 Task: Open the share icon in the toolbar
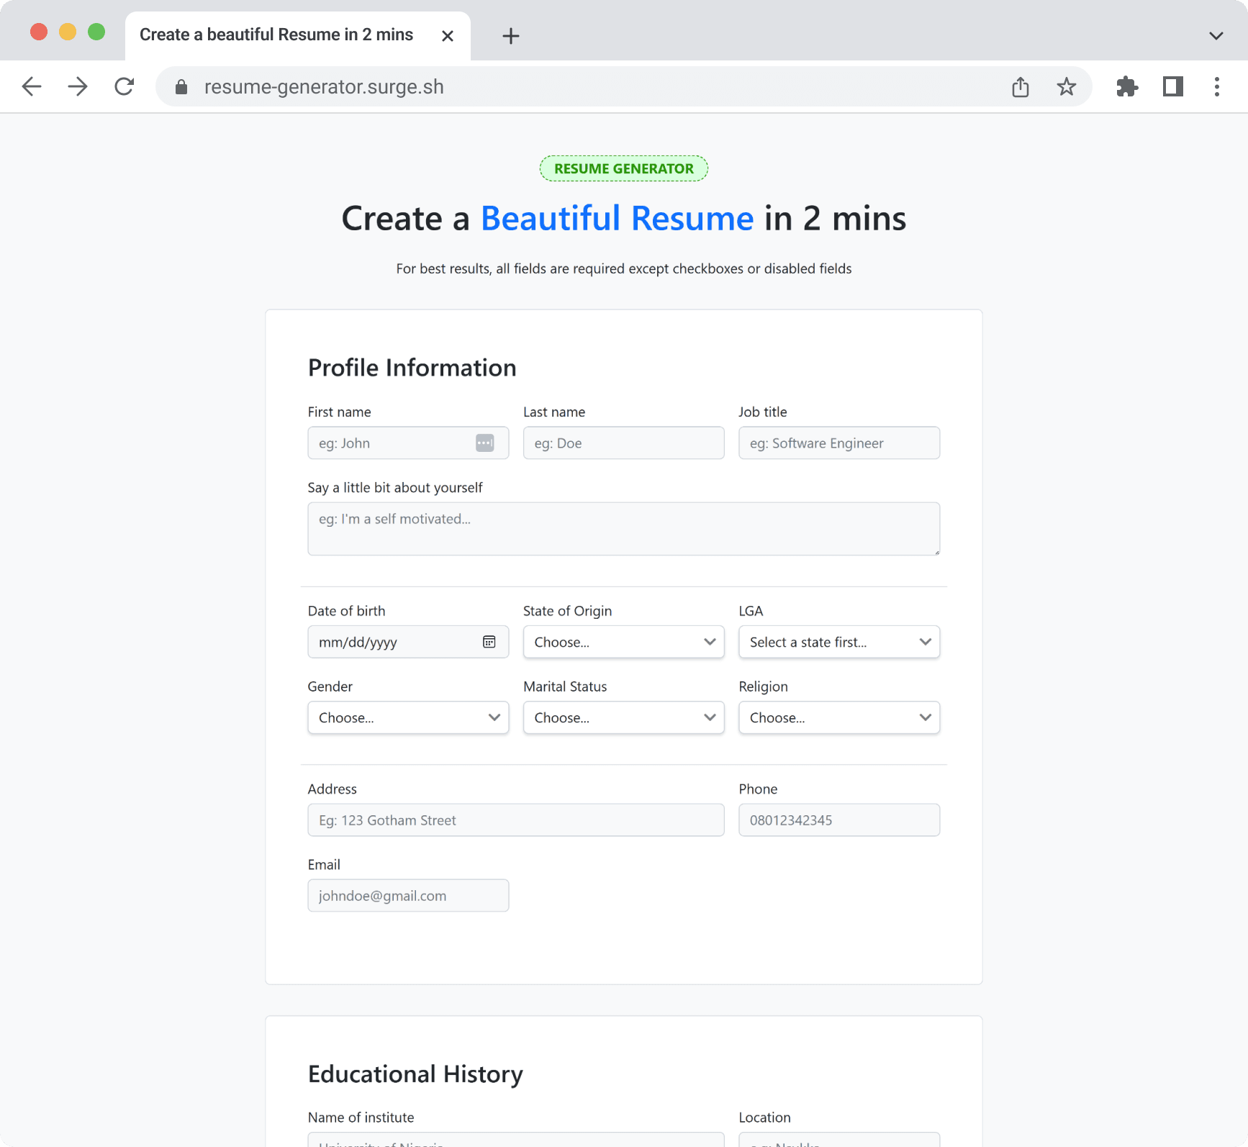coord(1020,86)
